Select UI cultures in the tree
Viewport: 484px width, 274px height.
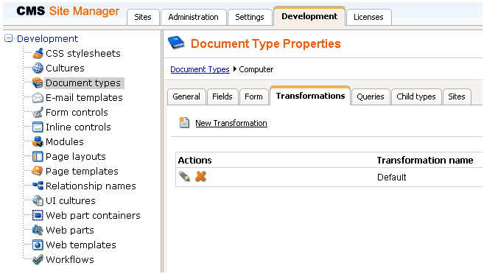click(x=71, y=201)
